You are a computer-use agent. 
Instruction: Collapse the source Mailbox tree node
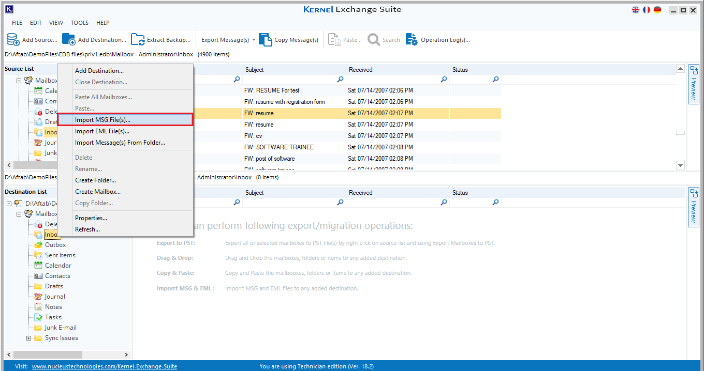(19, 81)
